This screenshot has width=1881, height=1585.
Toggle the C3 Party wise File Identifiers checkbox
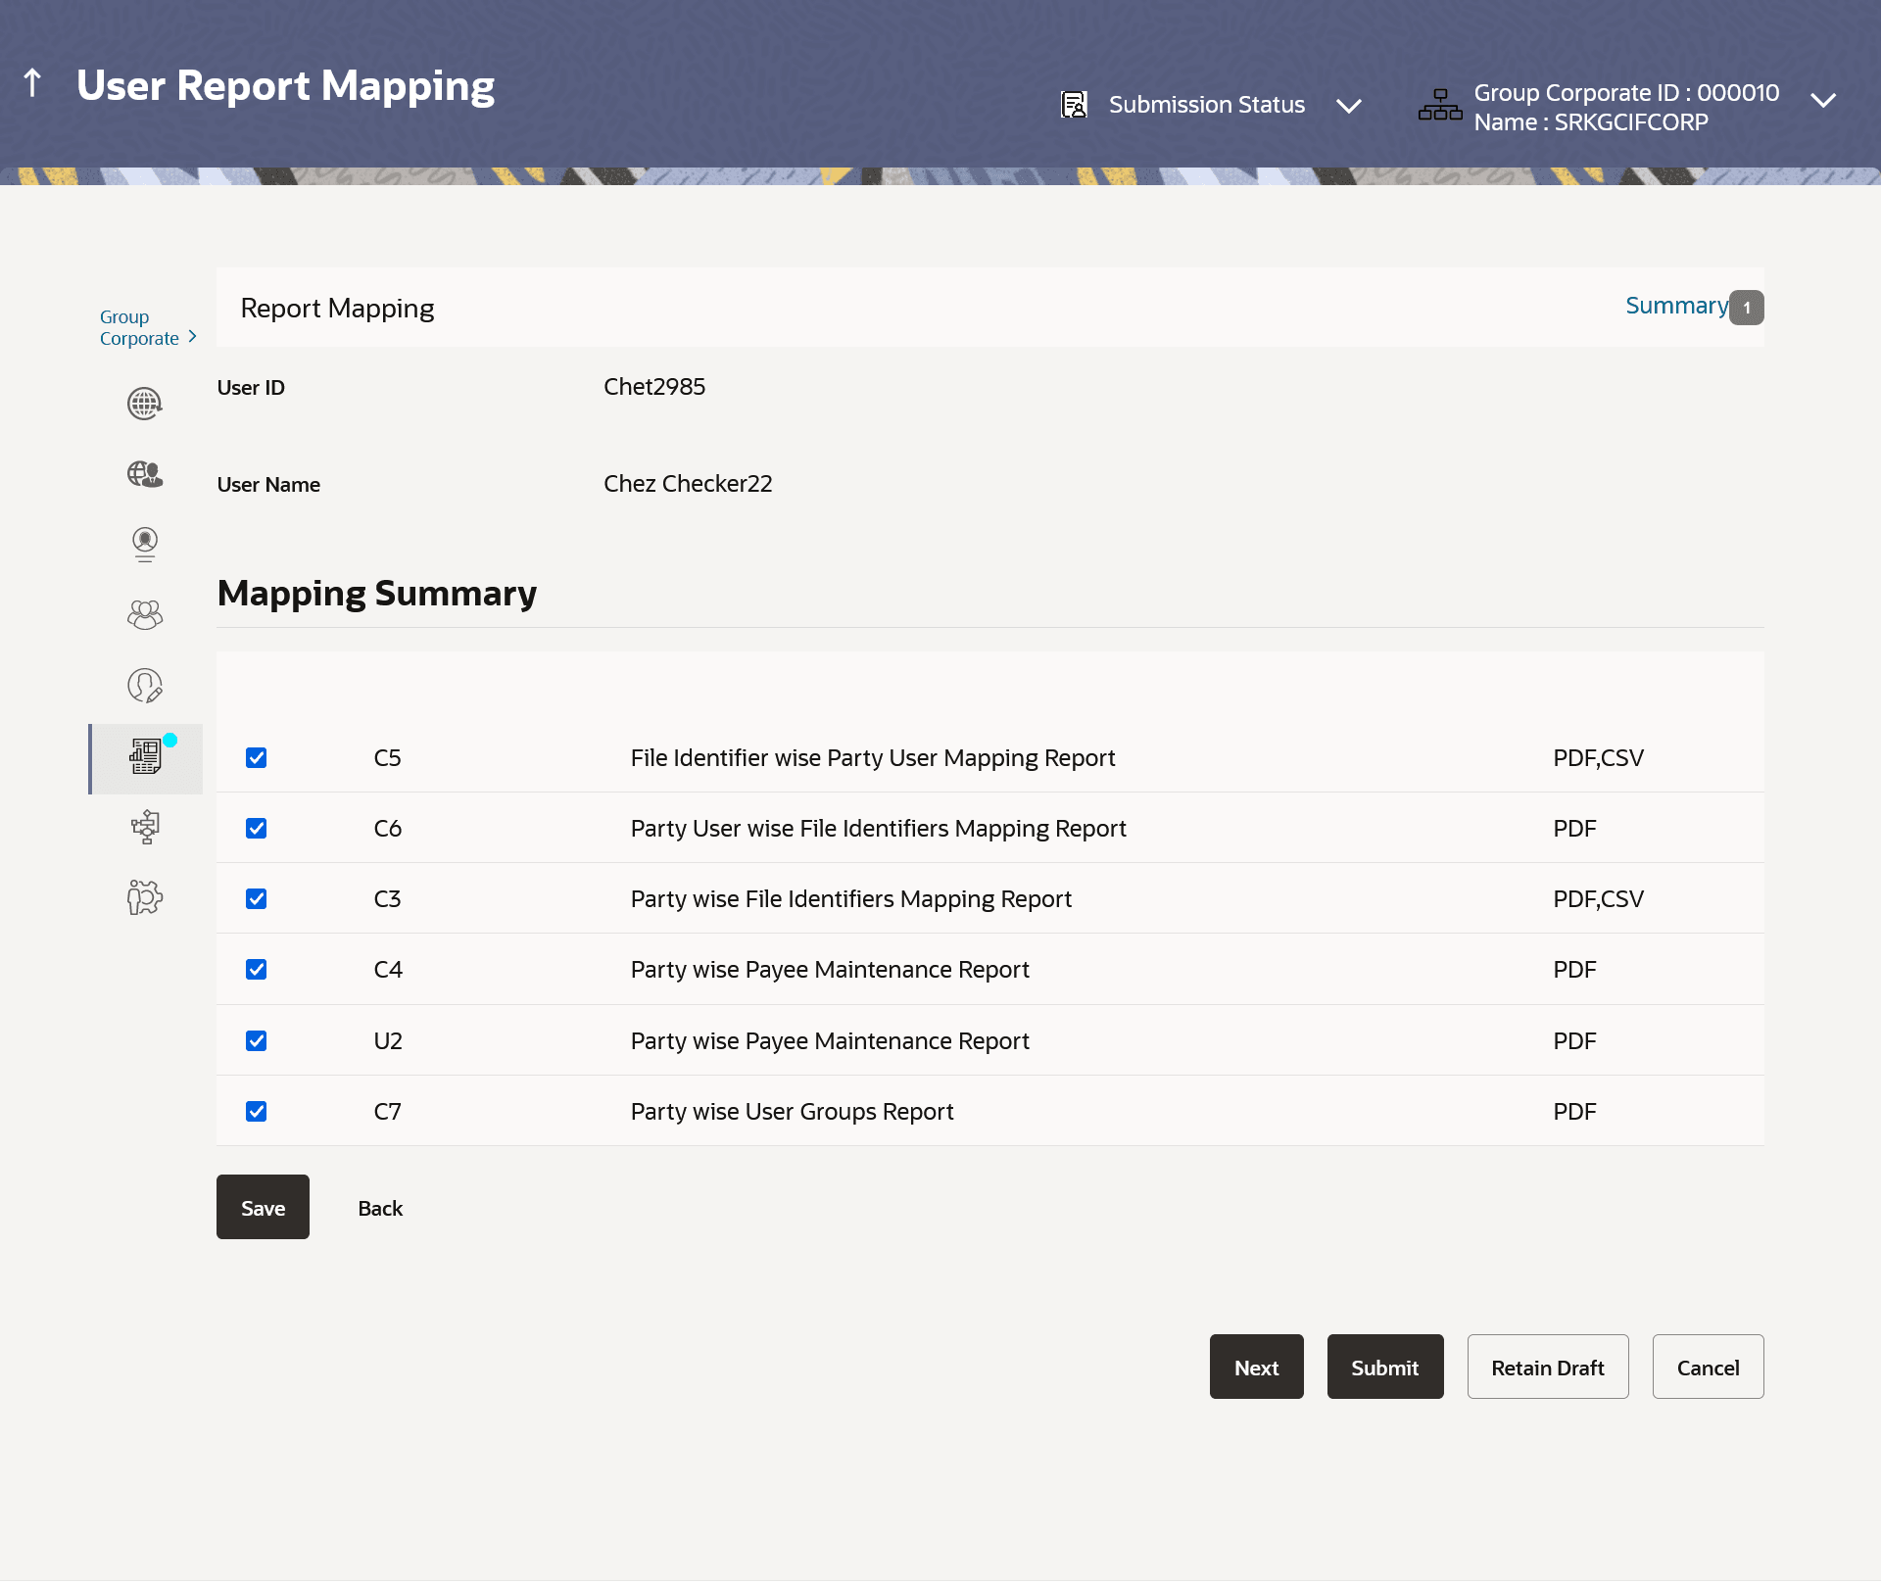[x=257, y=899]
